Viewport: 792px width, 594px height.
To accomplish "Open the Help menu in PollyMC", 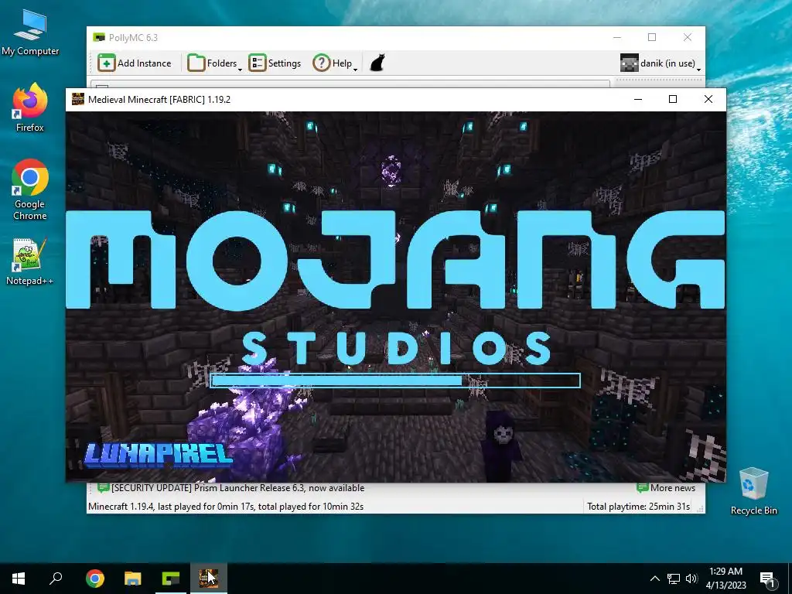I will pos(334,63).
